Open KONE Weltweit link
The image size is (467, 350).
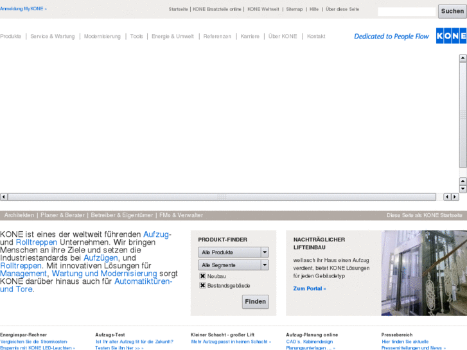pyautogui.click(x=263, y=9)
